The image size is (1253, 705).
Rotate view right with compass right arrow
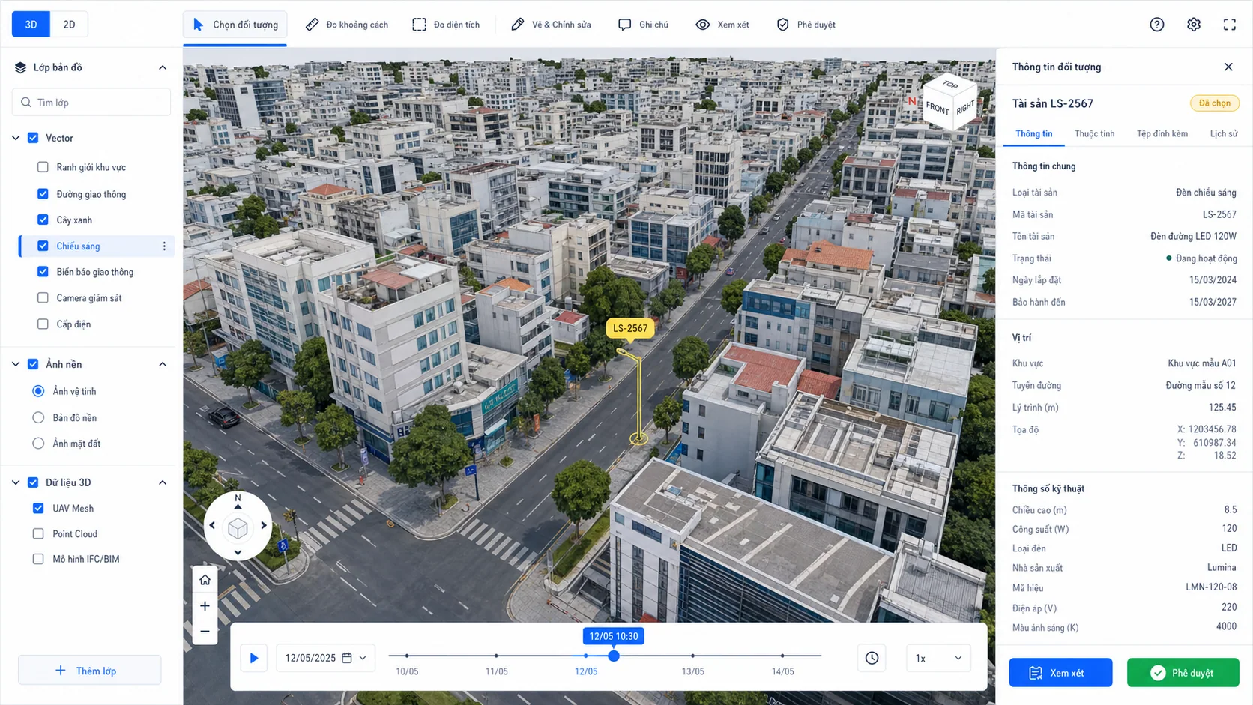click(264, 525)
